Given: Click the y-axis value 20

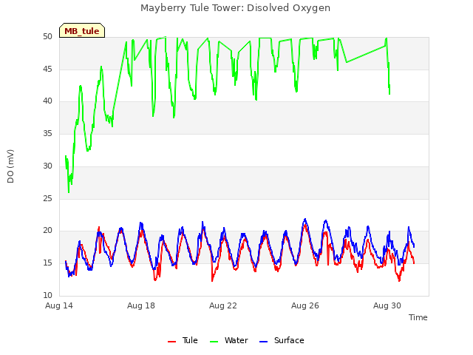Looking at the screenshot, I should 47,231.
